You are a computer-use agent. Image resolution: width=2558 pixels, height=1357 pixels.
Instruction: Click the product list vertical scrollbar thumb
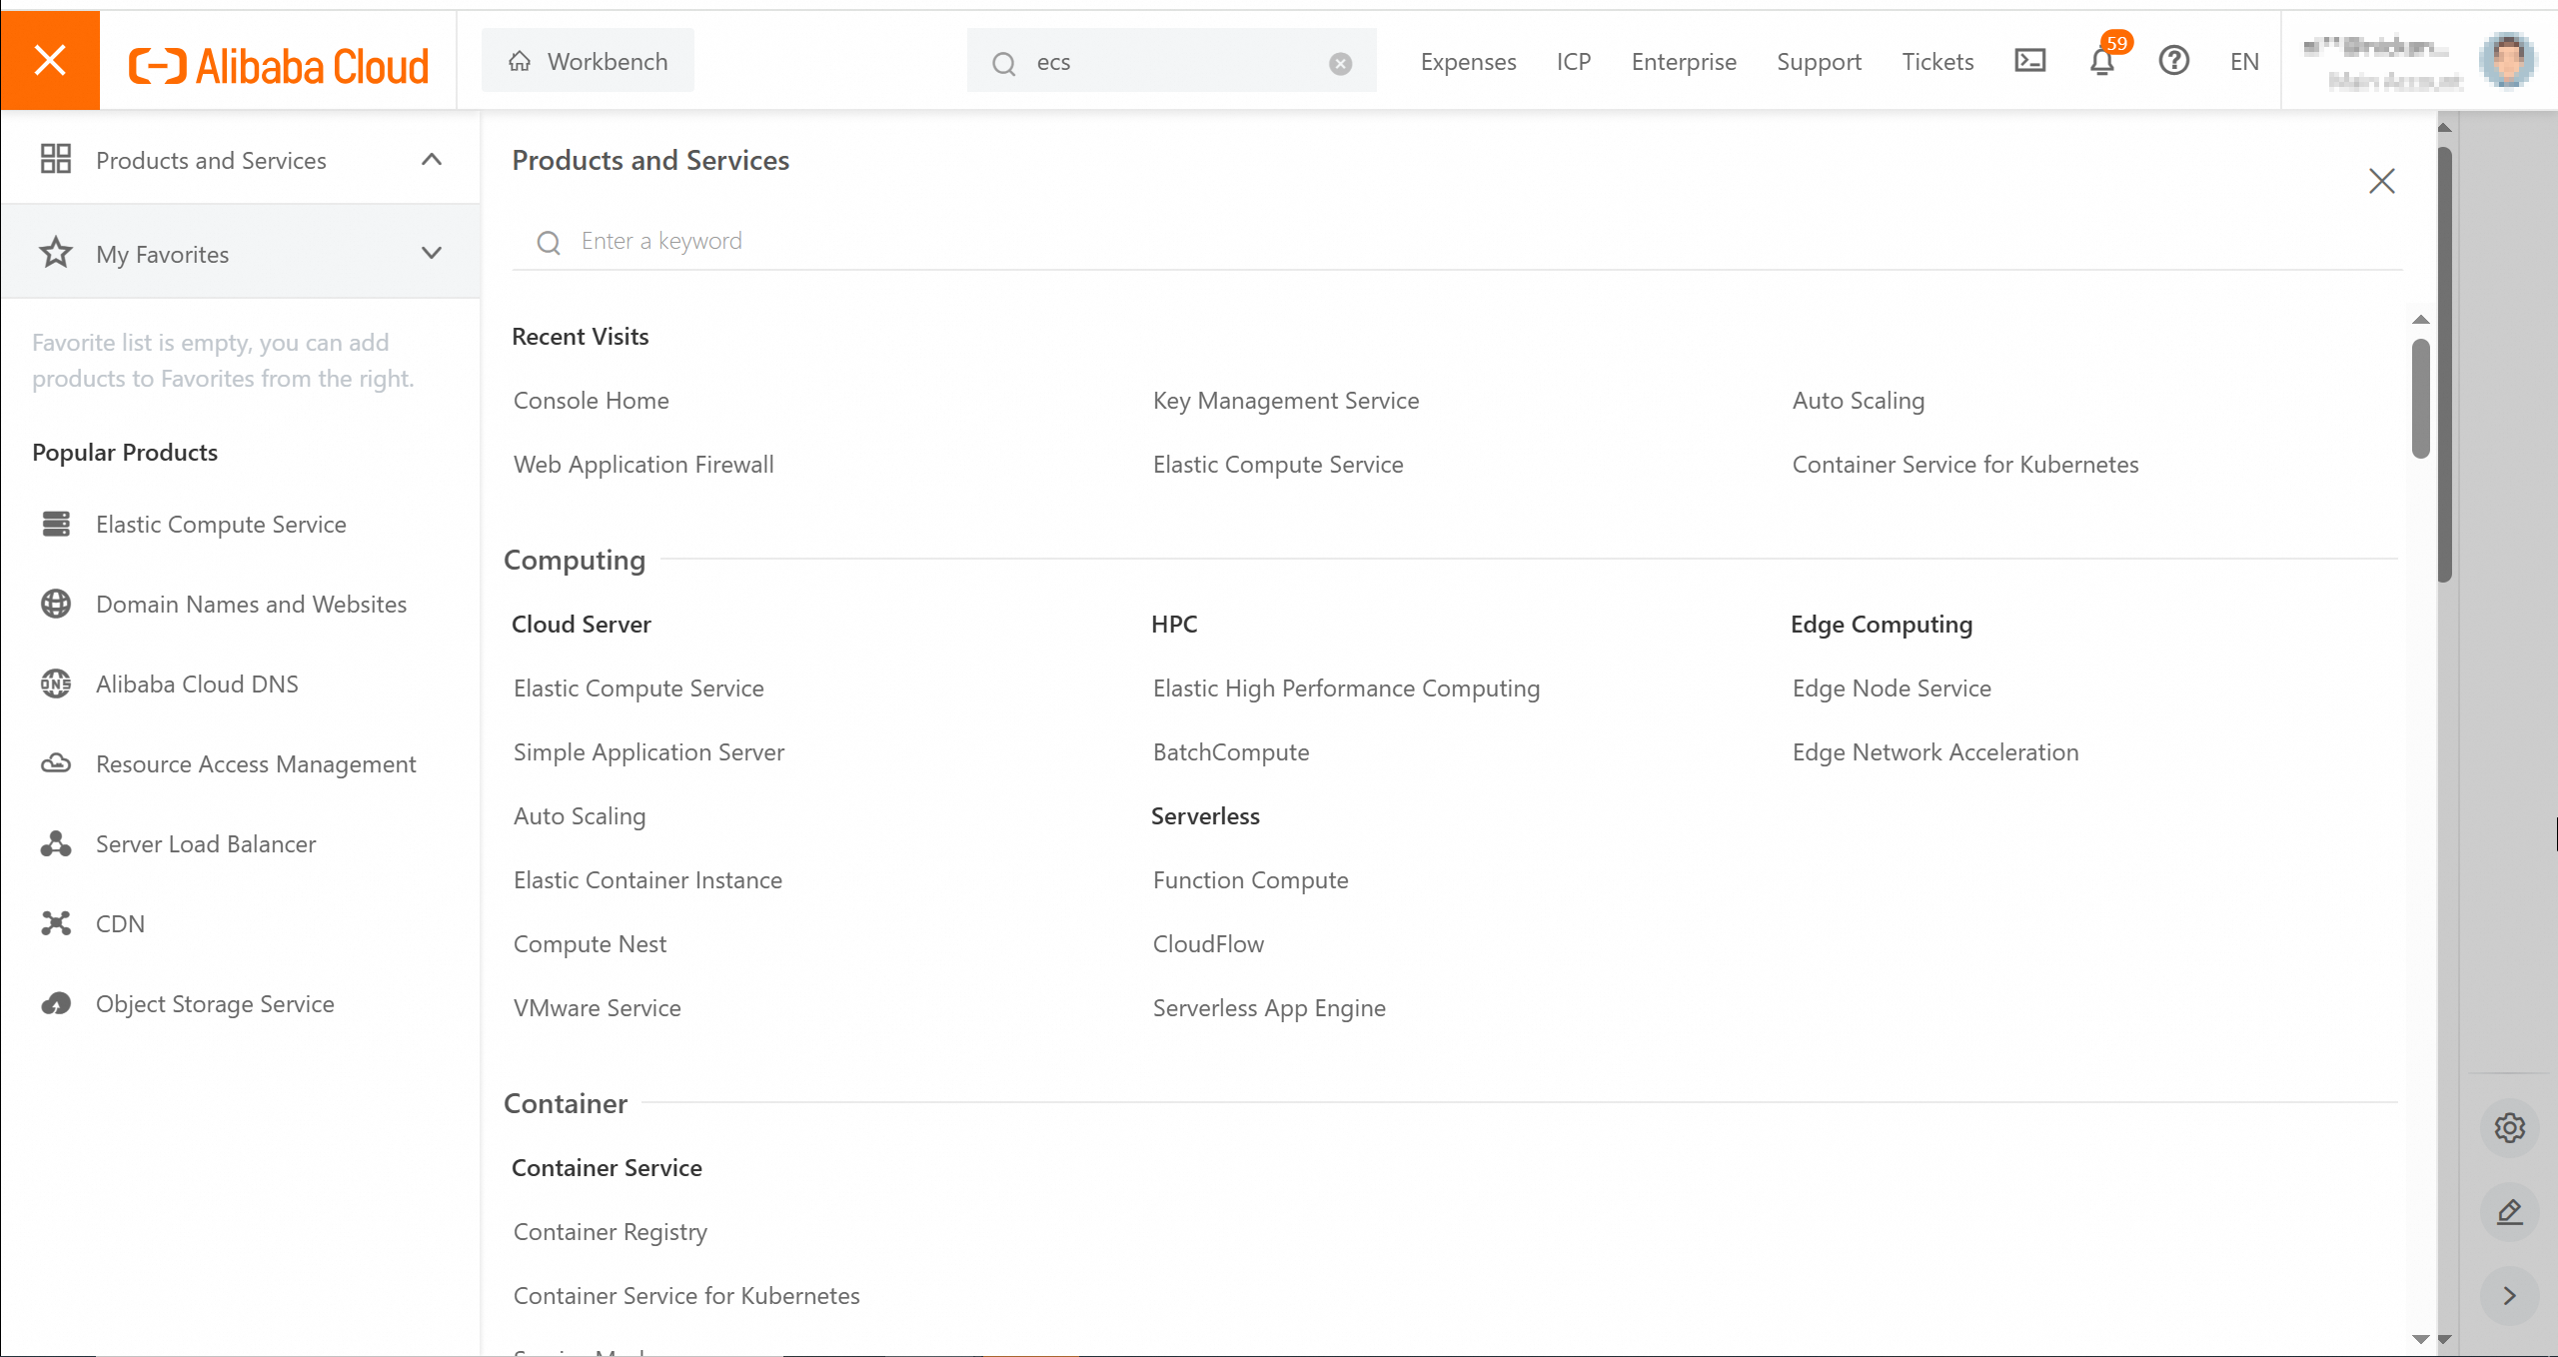[2420, 399]
